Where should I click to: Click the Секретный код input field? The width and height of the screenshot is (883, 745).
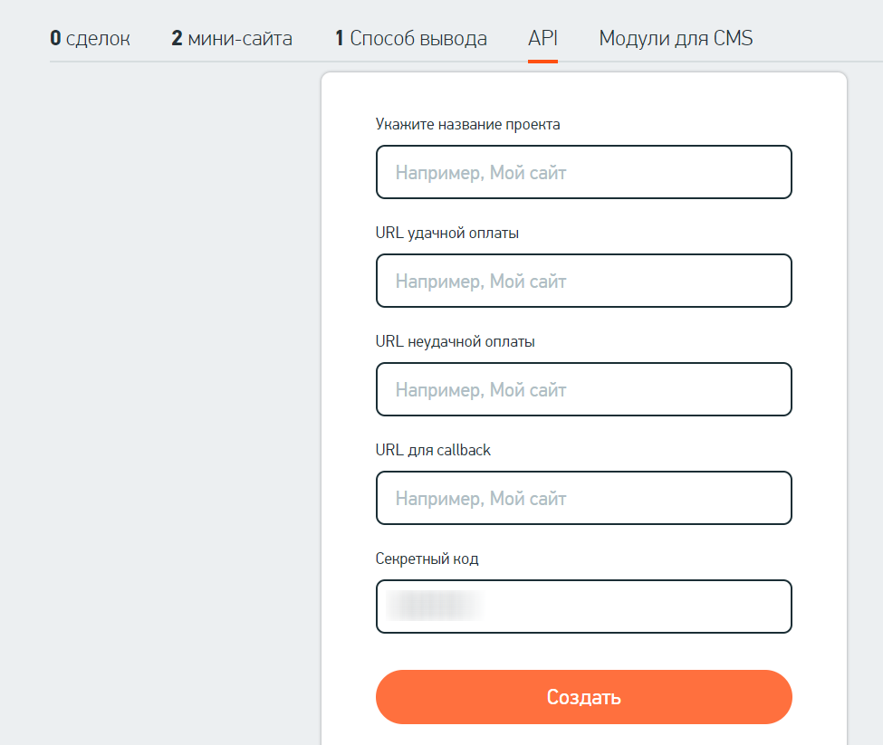pos(634,607)
